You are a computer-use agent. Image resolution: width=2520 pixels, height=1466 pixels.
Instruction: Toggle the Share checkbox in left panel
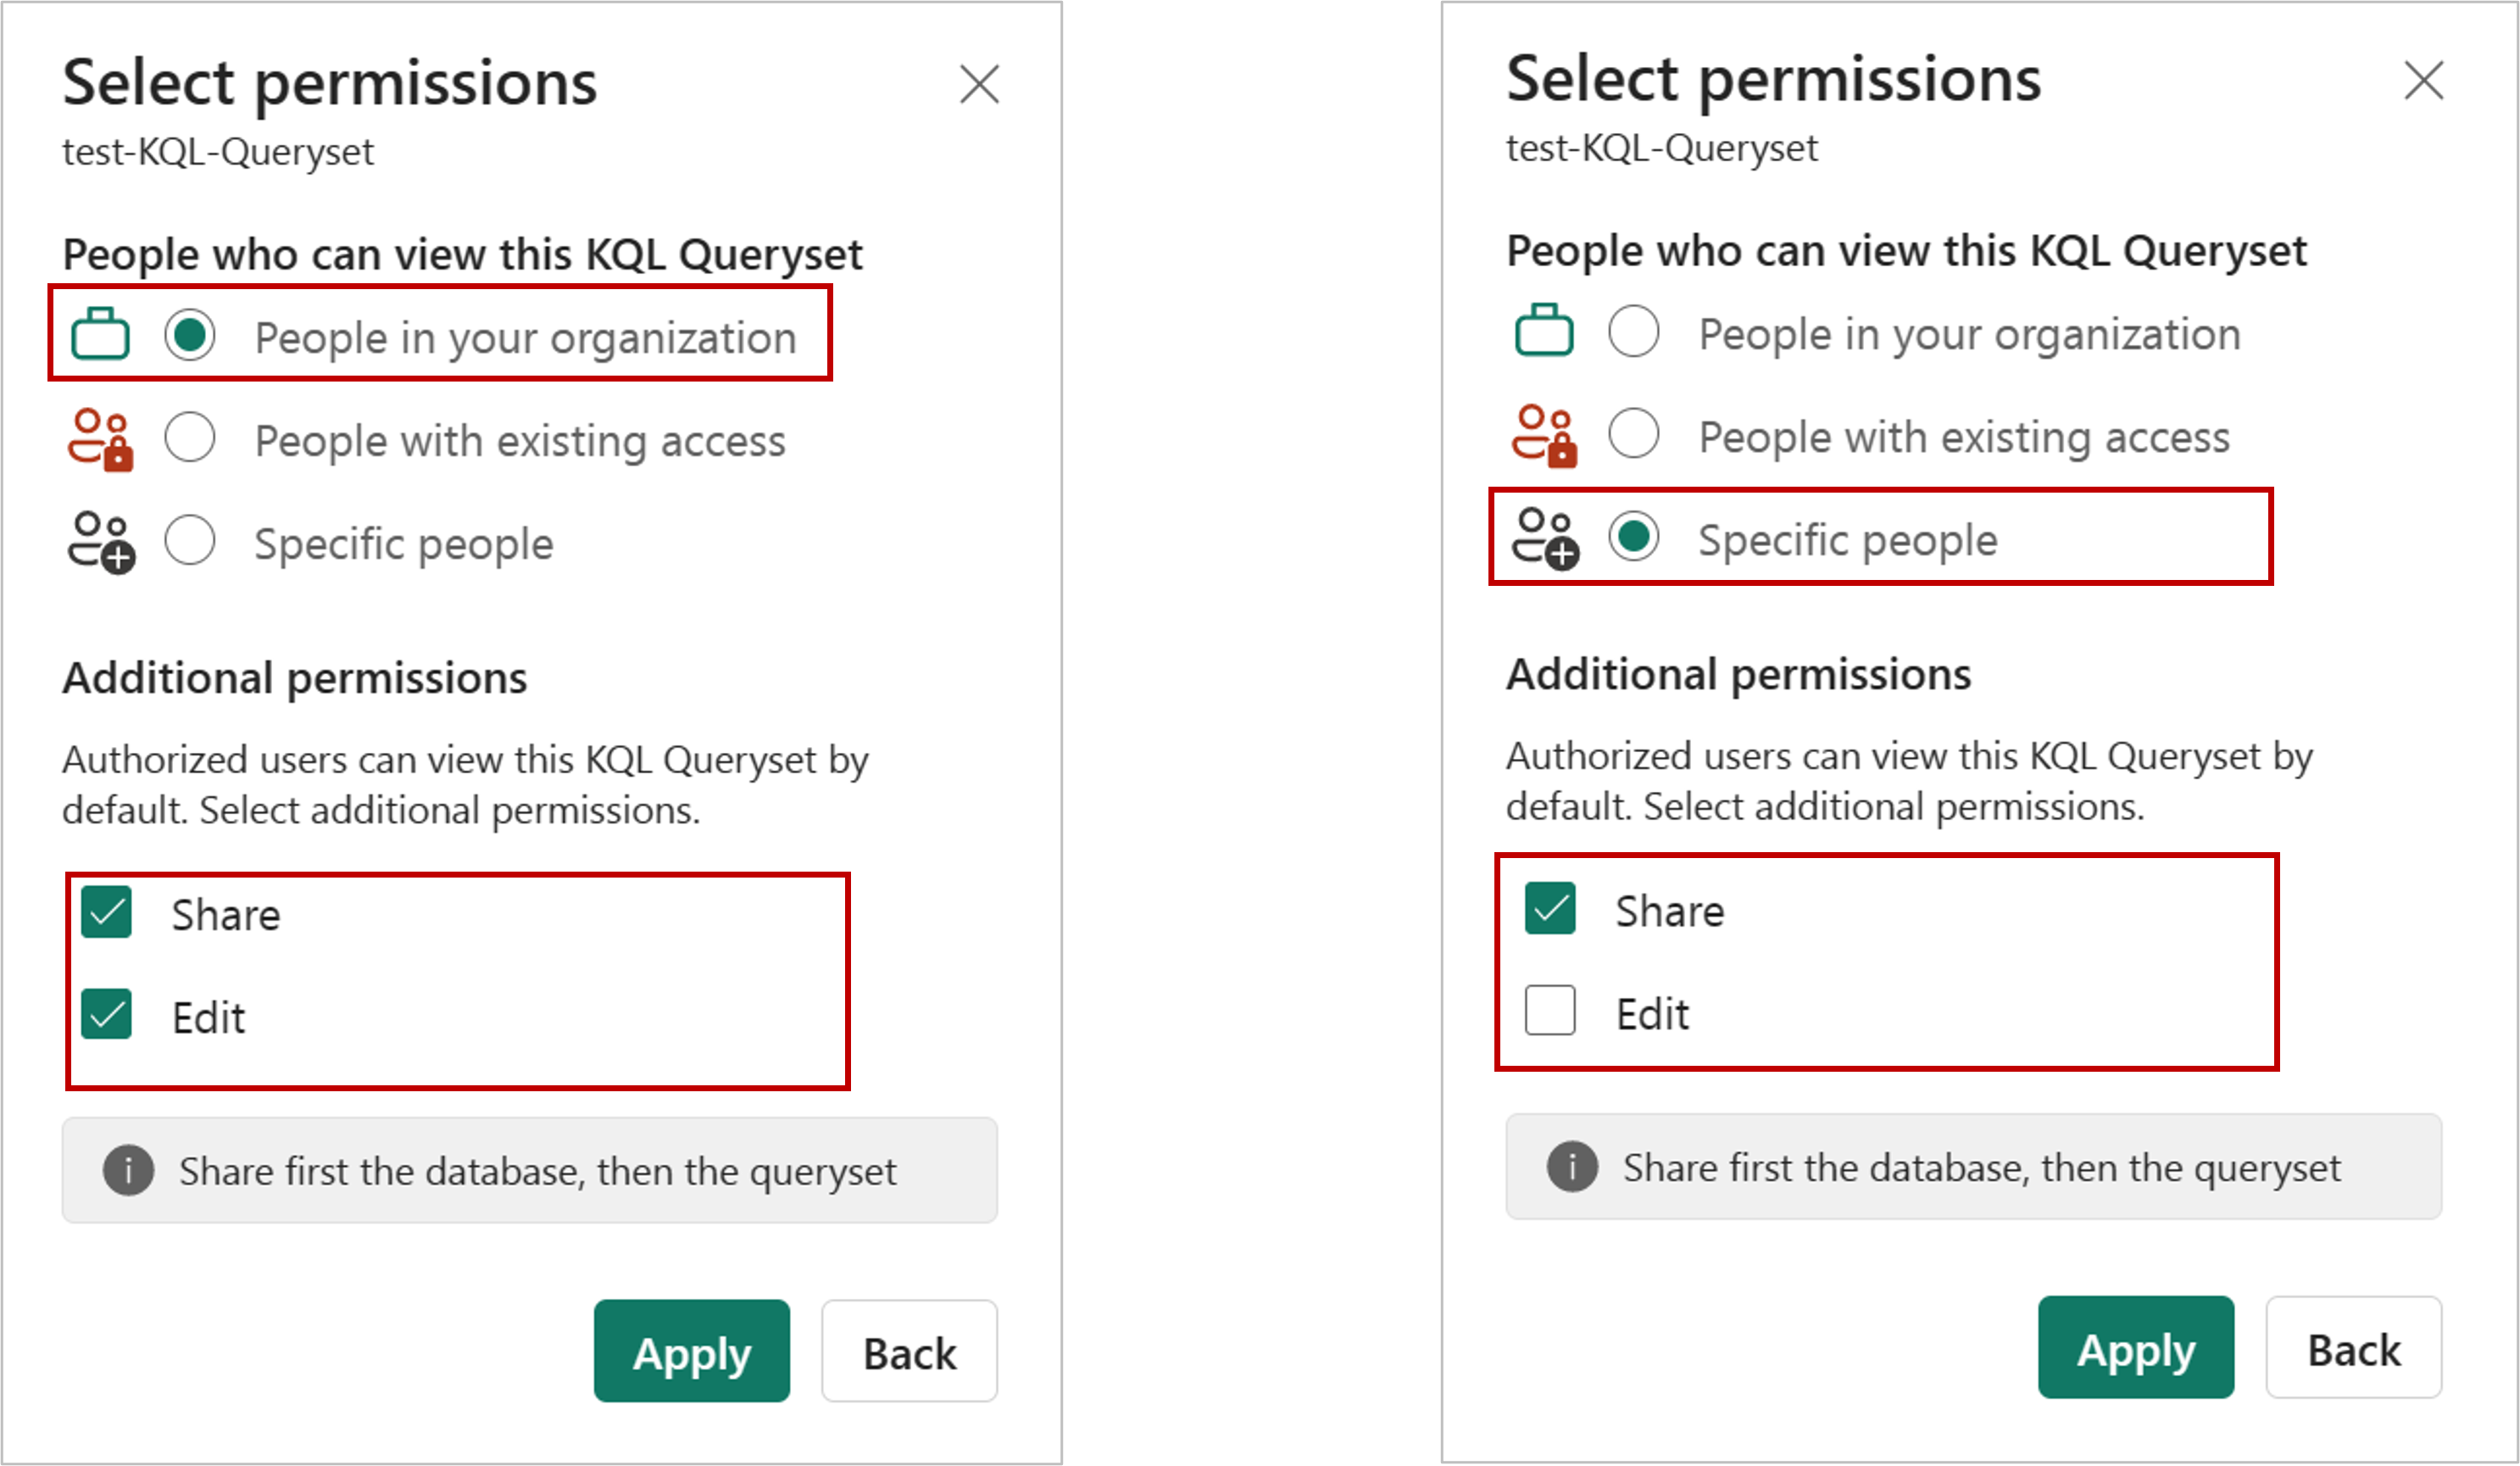point(107,911)
